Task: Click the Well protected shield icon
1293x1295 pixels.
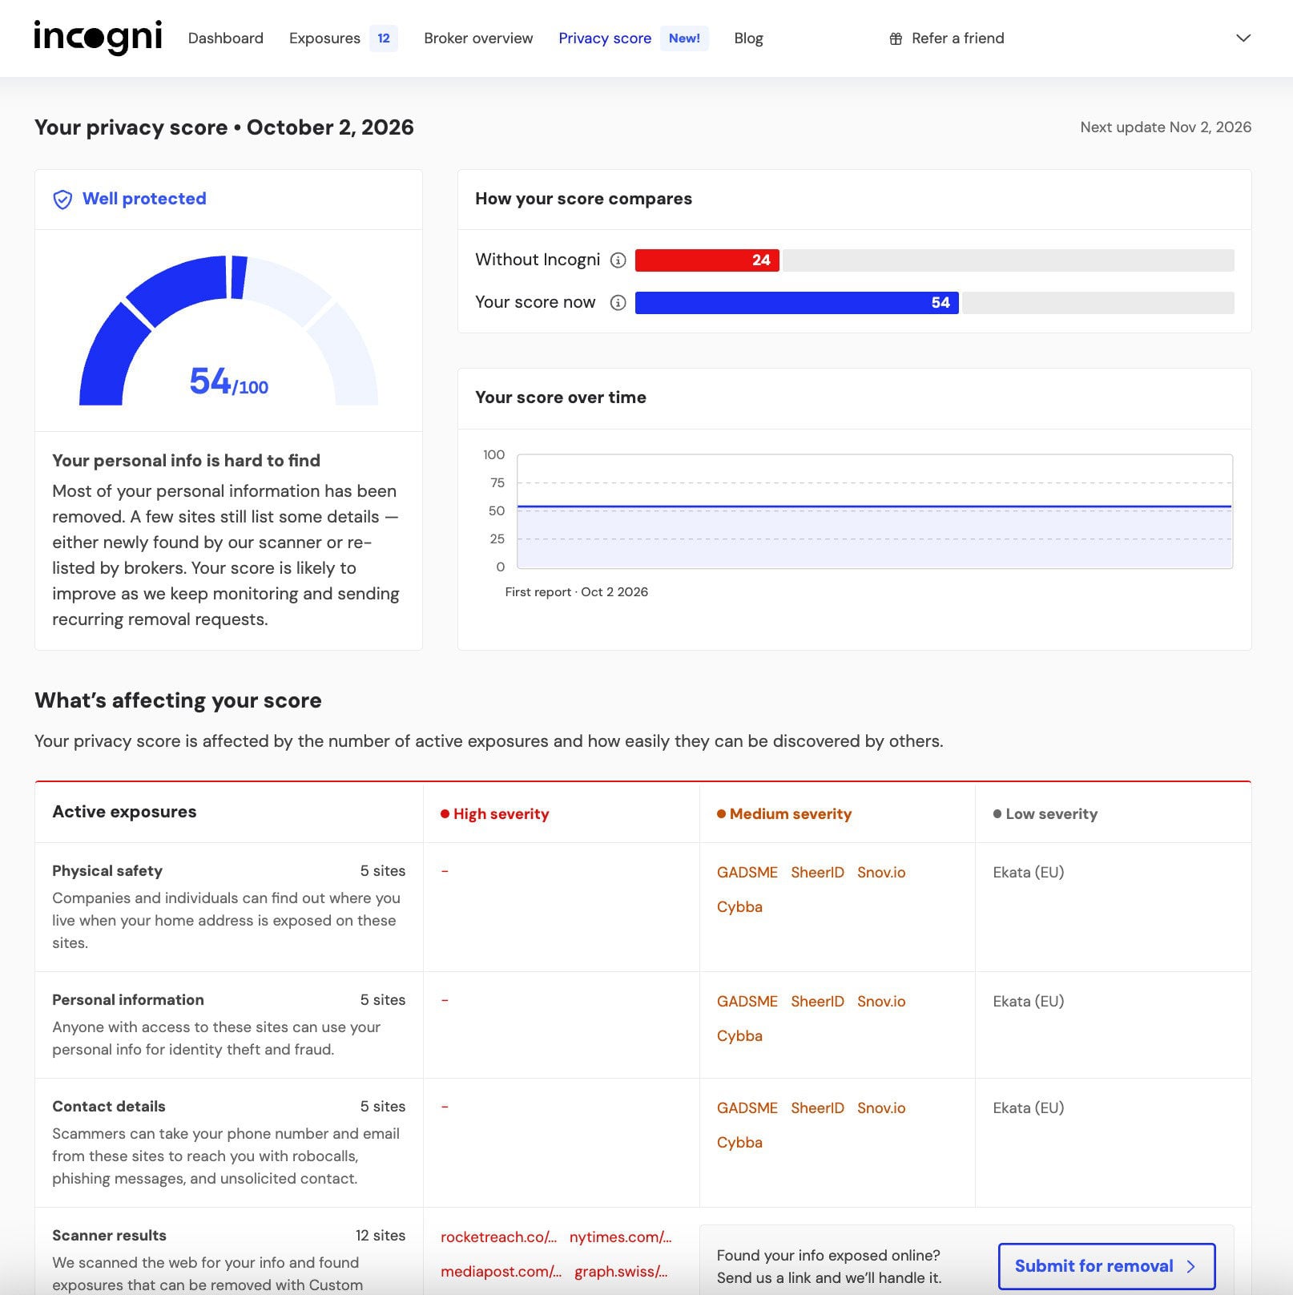Action: coord(62,200)
